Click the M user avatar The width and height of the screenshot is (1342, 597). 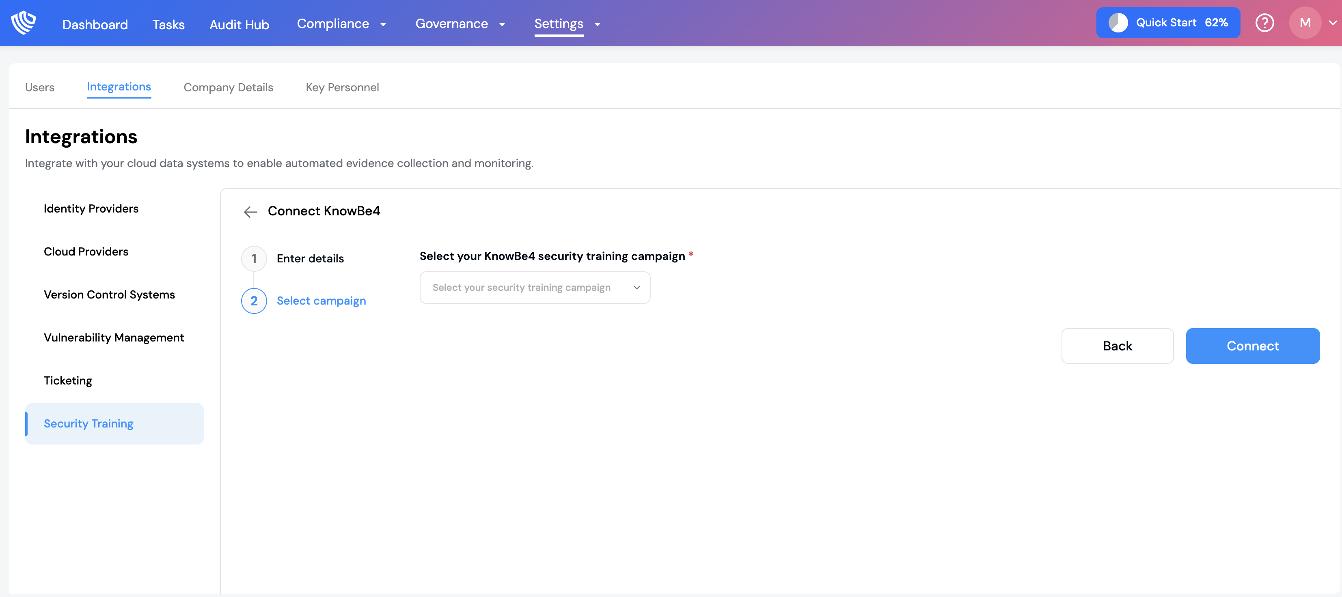point(1305,23)
